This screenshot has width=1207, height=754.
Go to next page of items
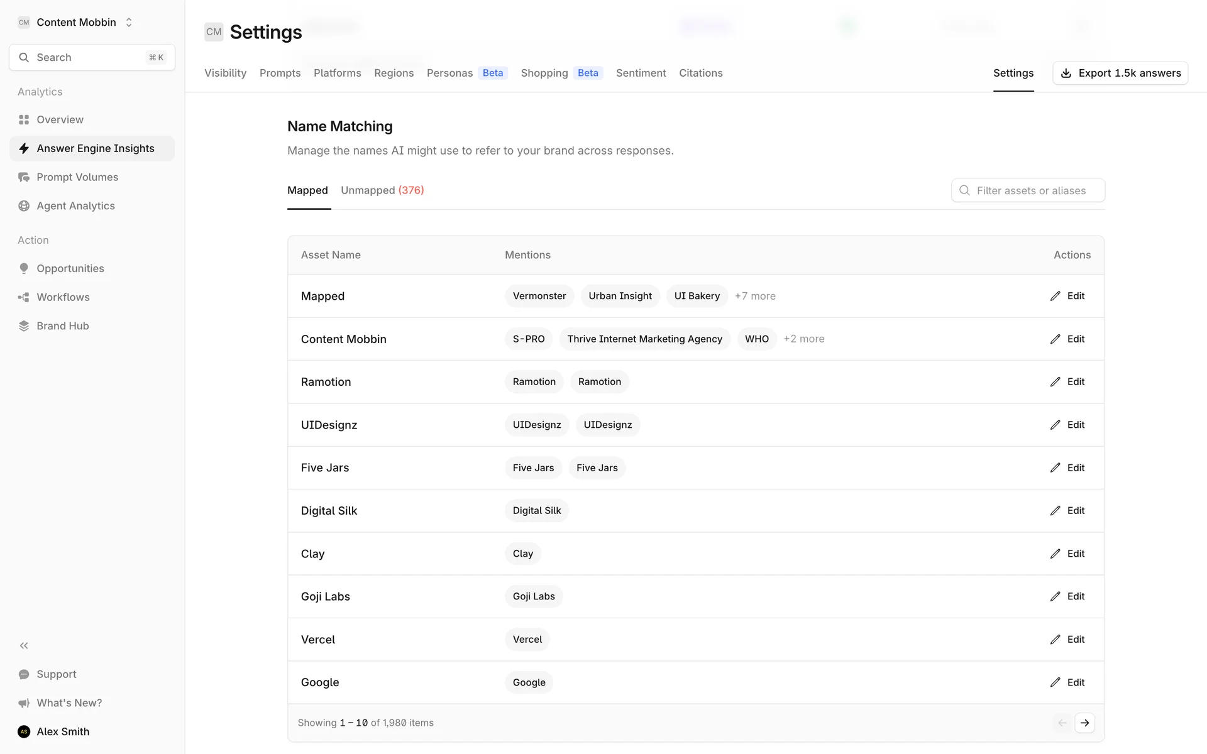coord(1084,723)
